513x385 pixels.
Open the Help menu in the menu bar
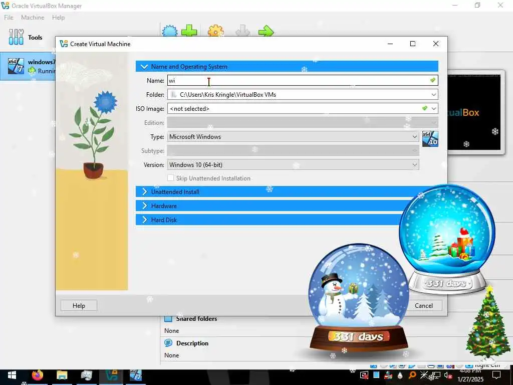[58, 18]
